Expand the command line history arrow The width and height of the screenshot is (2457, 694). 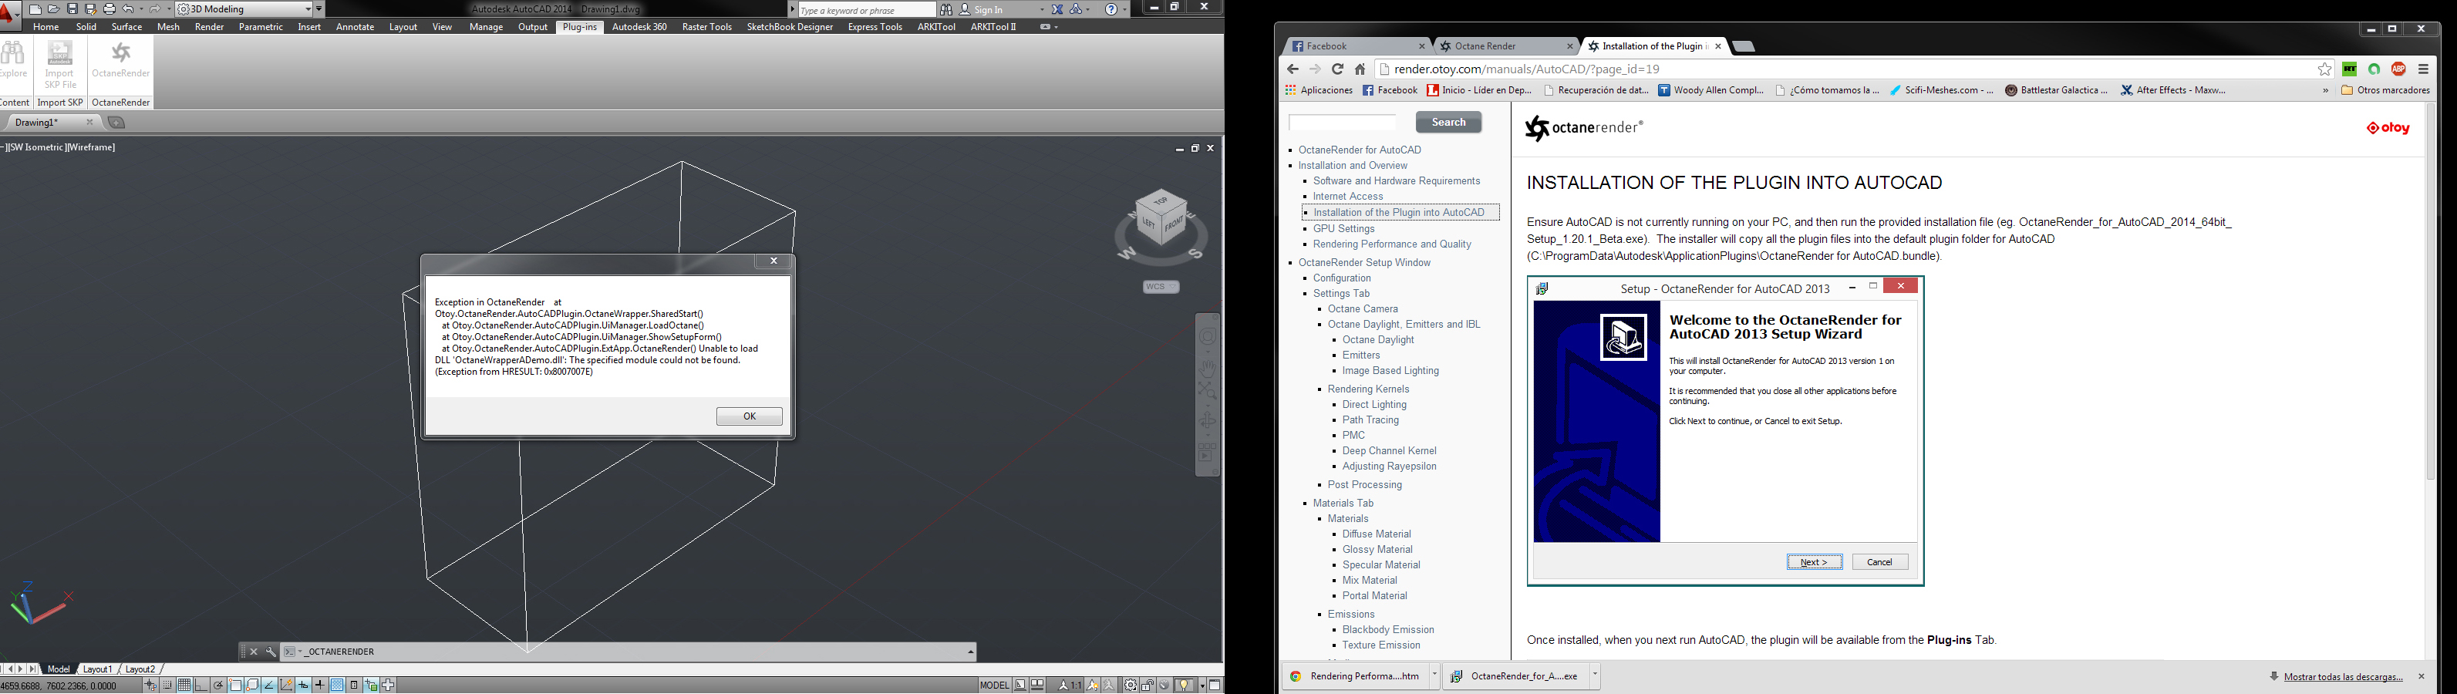click(971, 652)
